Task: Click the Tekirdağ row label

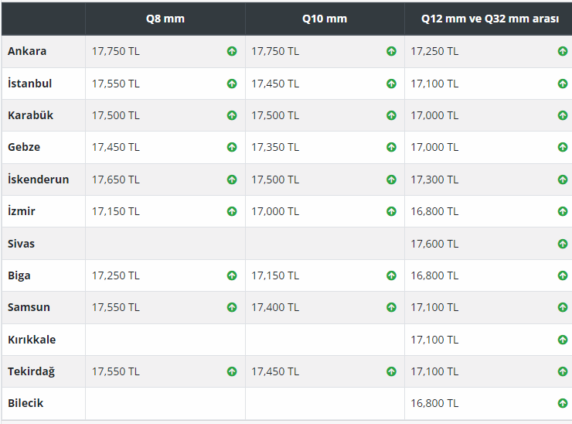Action: tap(32, 371)
